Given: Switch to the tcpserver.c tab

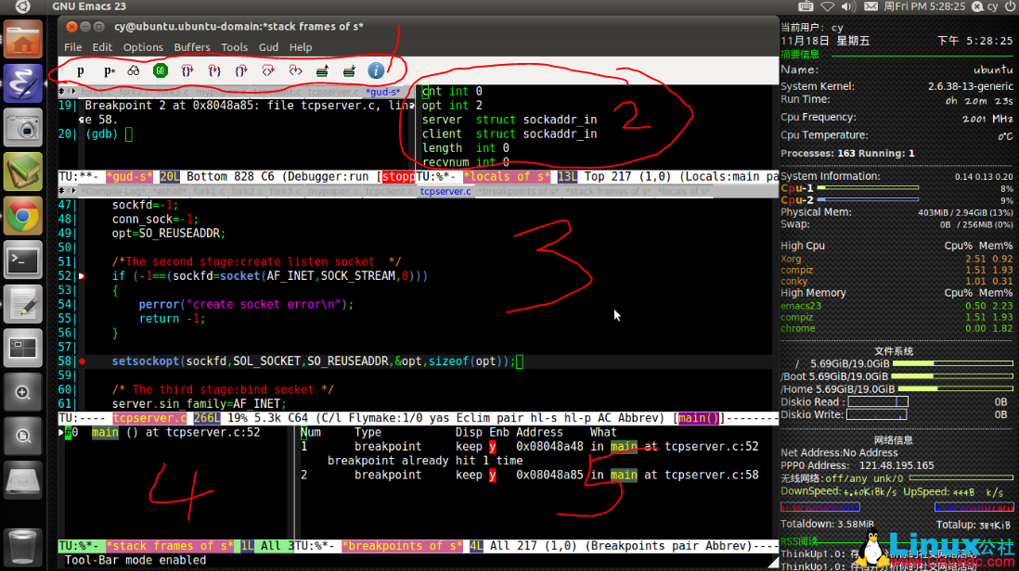Looking at the screenshot, I should [x=444, y=192].
